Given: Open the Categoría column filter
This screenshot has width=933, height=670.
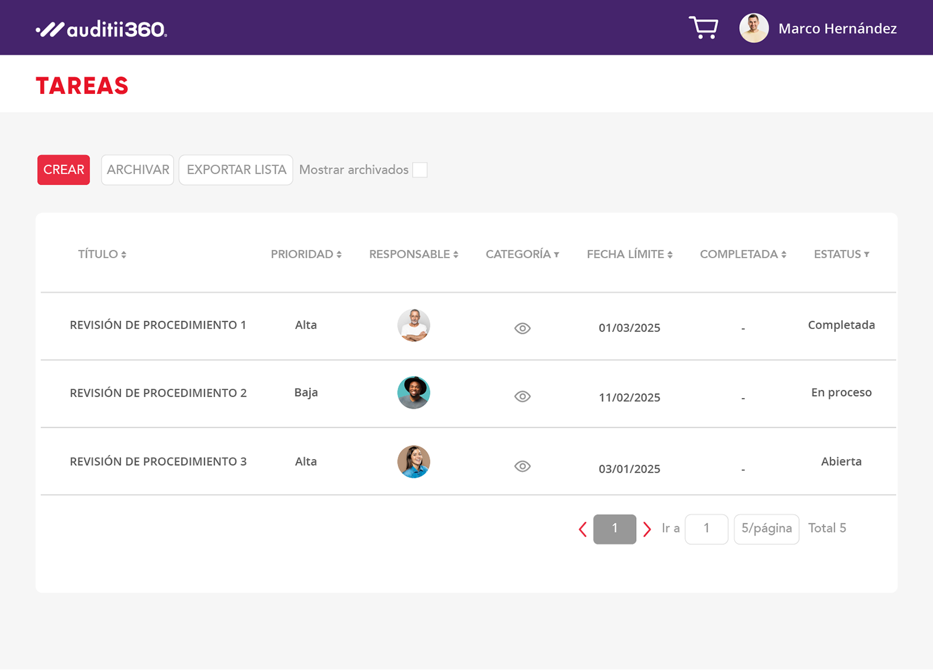Looking at the screenshot, I should tap(556, 254).
